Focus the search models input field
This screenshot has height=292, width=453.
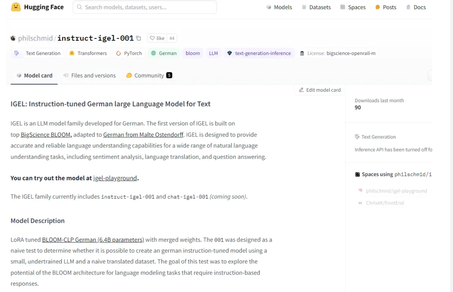coord(145,7)
